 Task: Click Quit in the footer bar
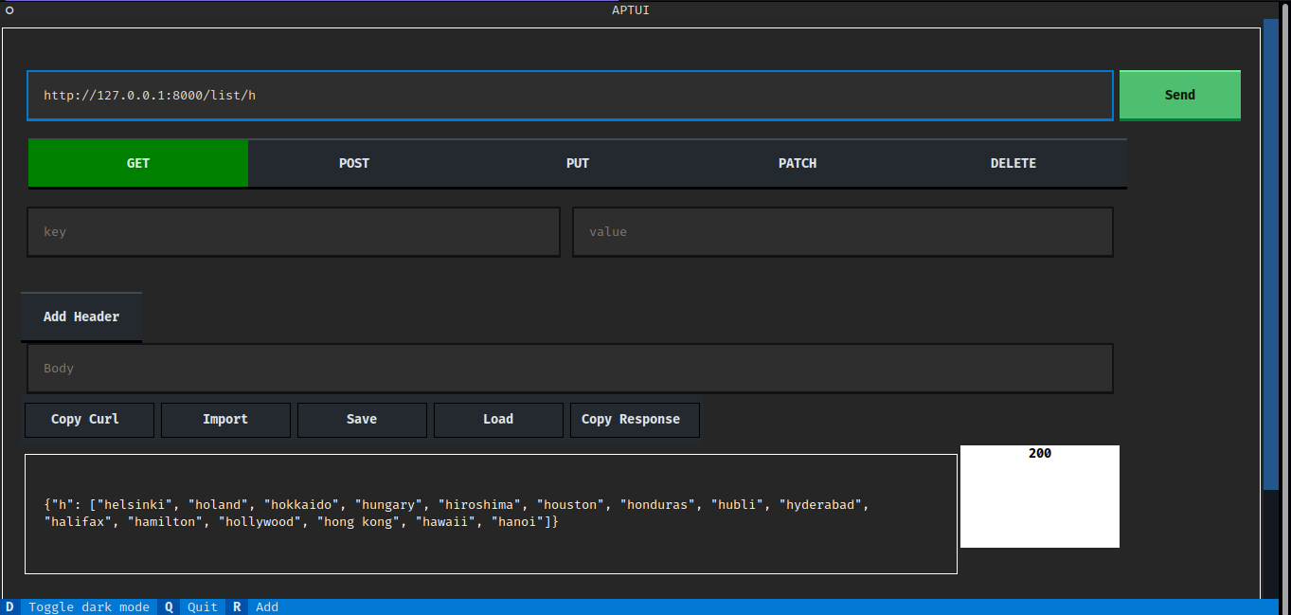point(202,606)
